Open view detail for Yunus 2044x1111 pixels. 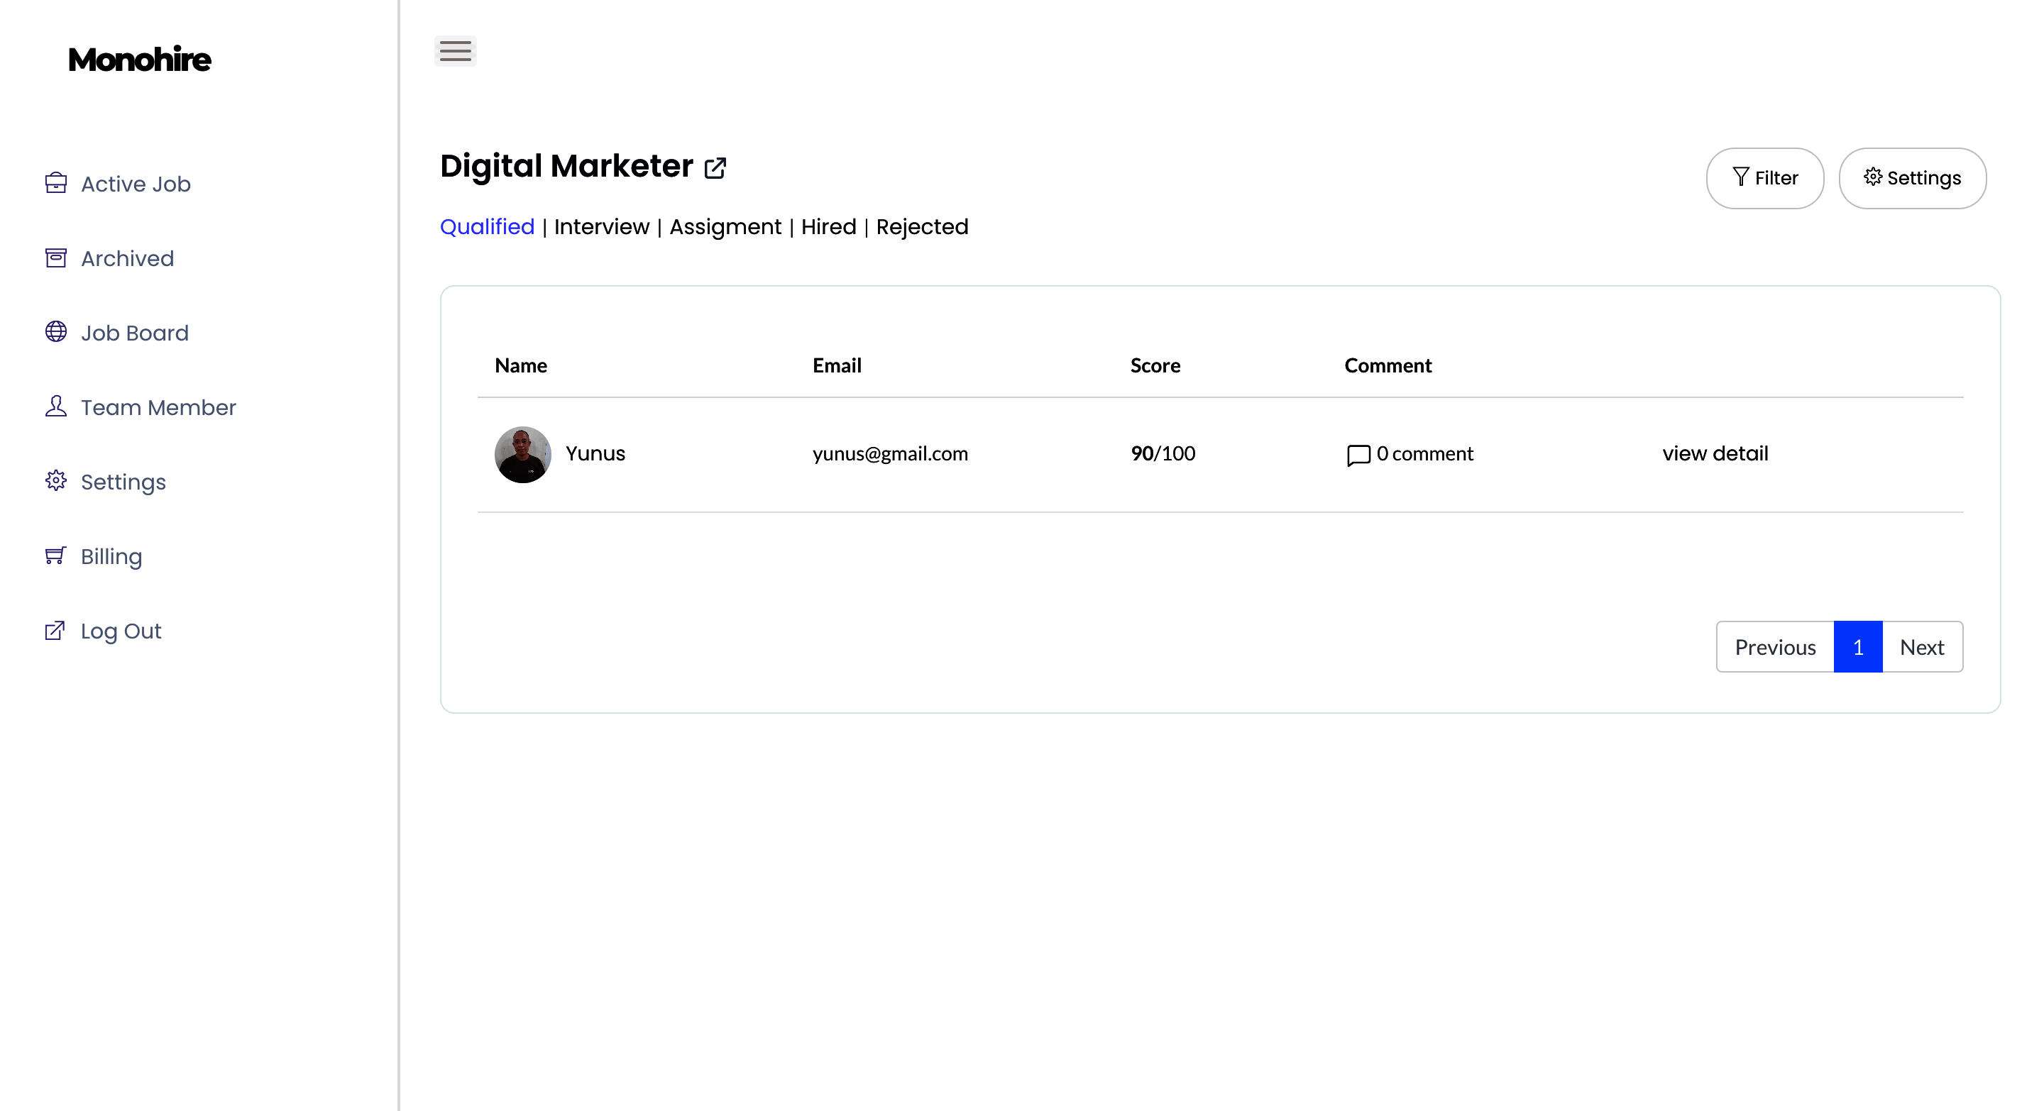pos(1714,453)
